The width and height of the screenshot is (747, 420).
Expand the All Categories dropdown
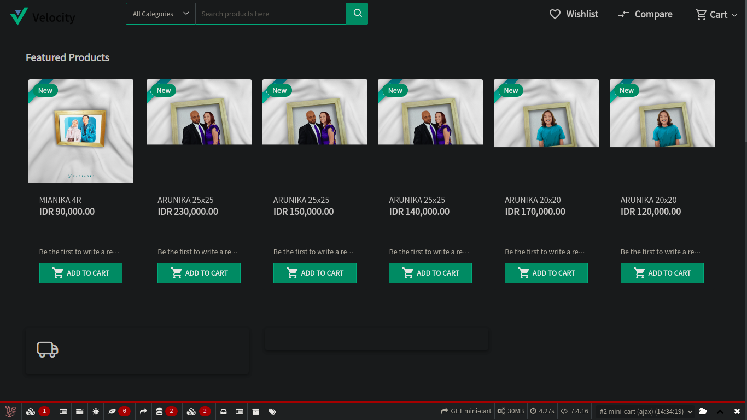pos(161,14)
